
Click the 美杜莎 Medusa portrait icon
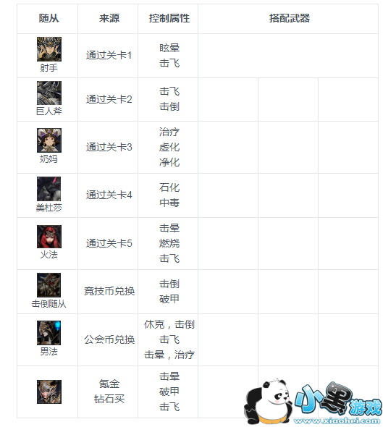(x=49, y=189)
